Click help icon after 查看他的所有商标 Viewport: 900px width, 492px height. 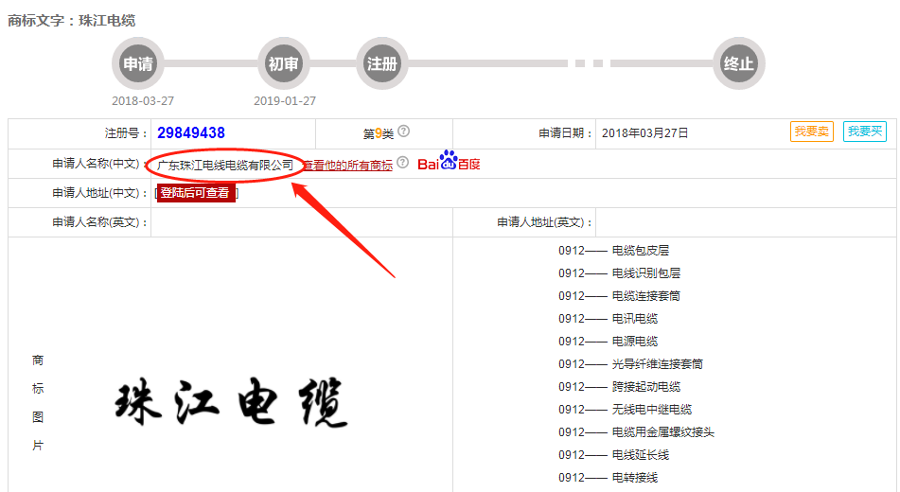point(403,163)
